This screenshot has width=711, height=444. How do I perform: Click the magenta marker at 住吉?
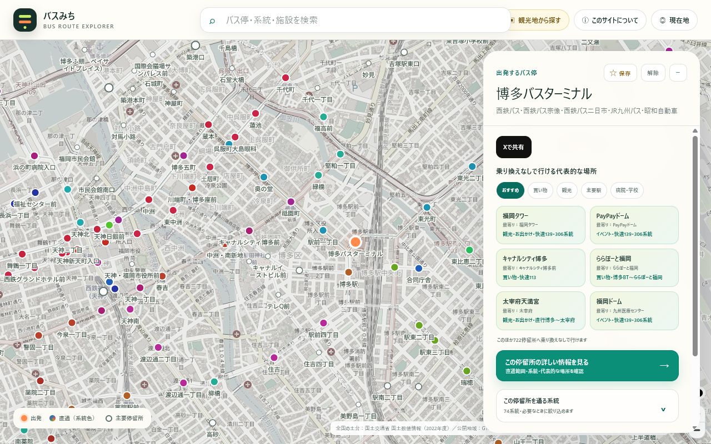274,357
